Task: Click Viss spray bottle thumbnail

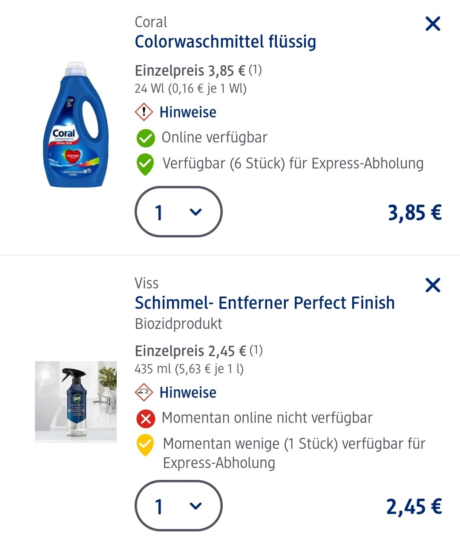Action: coord(76,402)
